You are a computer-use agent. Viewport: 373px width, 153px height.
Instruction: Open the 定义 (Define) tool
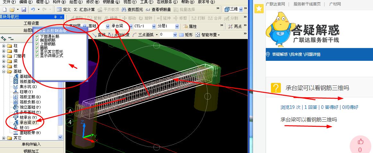pyautogui.click(x=64, y=10)
